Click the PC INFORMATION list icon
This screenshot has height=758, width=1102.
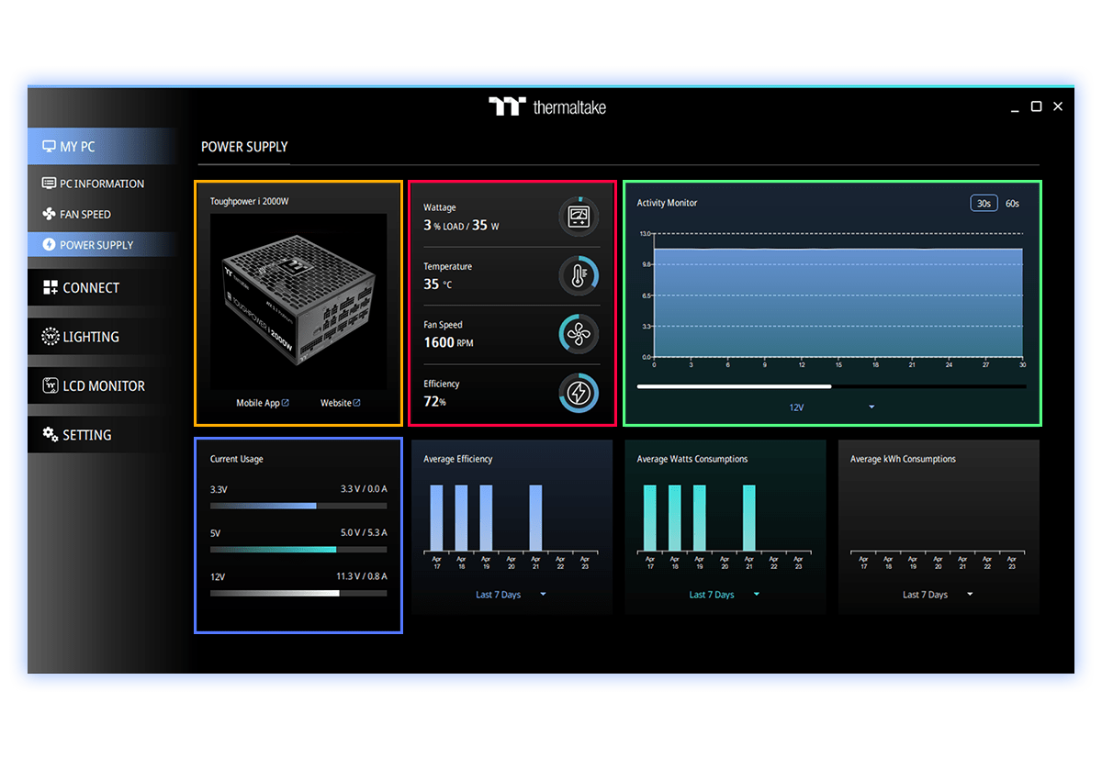[49, 184]
